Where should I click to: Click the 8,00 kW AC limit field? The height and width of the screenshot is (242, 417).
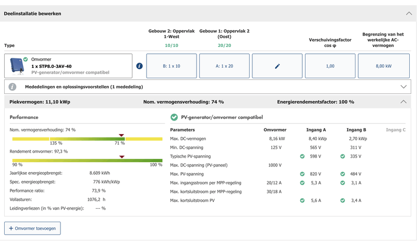pyautogui.click(x=384, y=66)
